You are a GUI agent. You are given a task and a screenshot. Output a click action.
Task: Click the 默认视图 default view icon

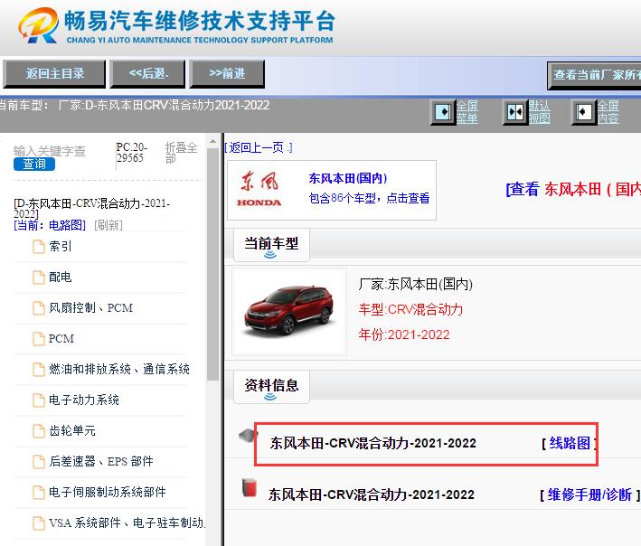click(x=514, y=111)
